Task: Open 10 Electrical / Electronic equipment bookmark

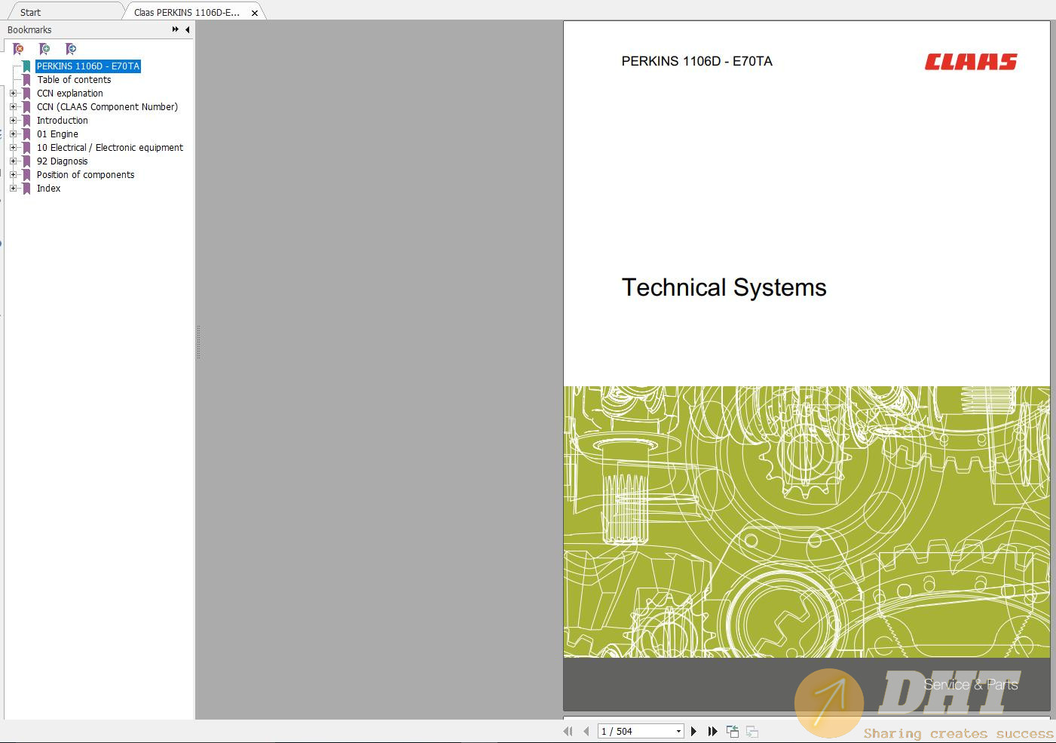Action: 110,148
